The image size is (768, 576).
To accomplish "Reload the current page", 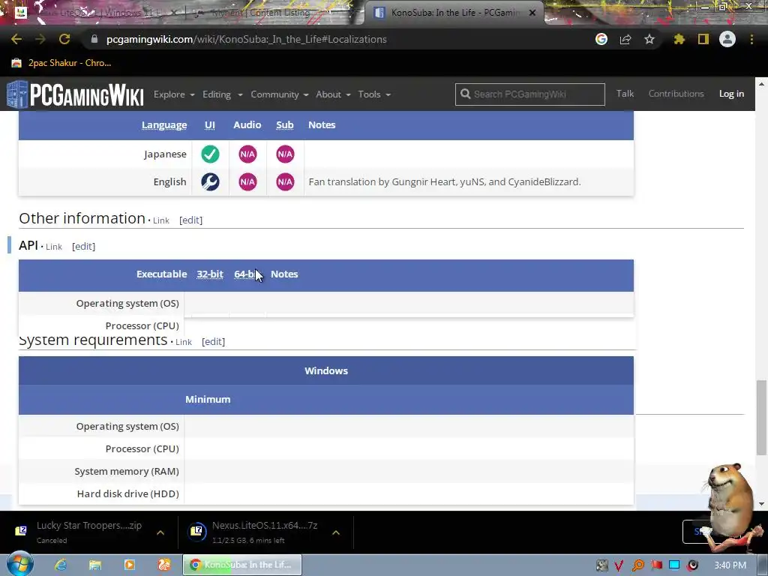I will tap(64, 39).
